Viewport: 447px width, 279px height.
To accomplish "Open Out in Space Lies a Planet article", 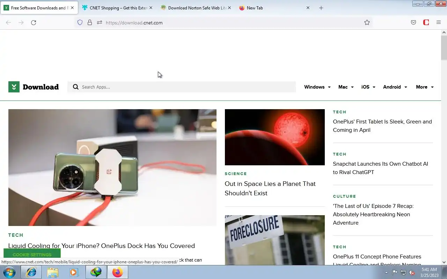I will [x=270, y=188].
